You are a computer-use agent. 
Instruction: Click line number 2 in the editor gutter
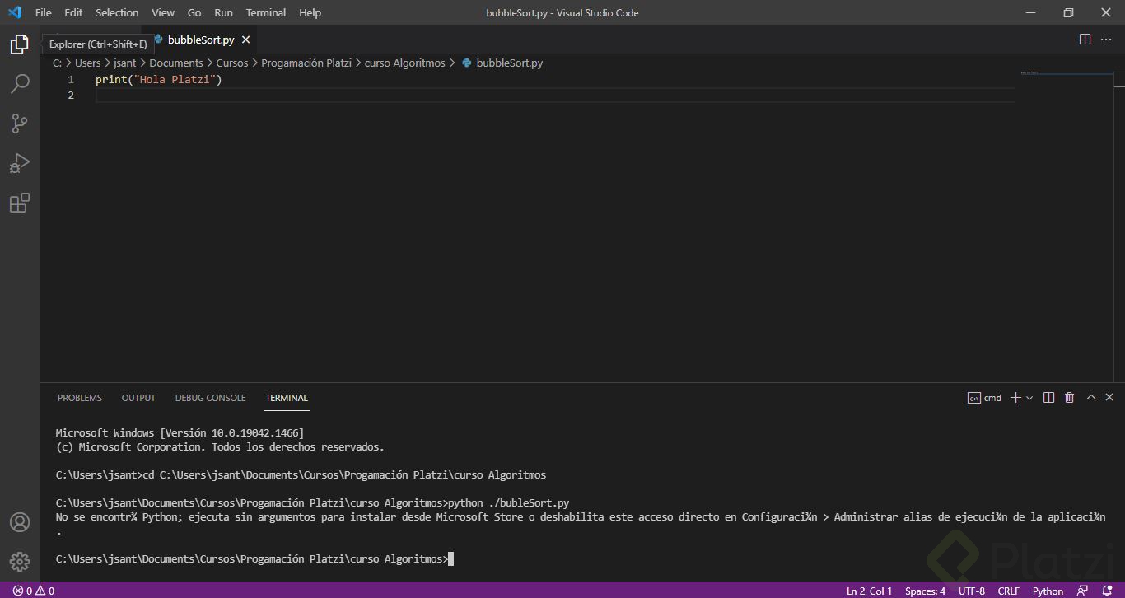(71, 96)
